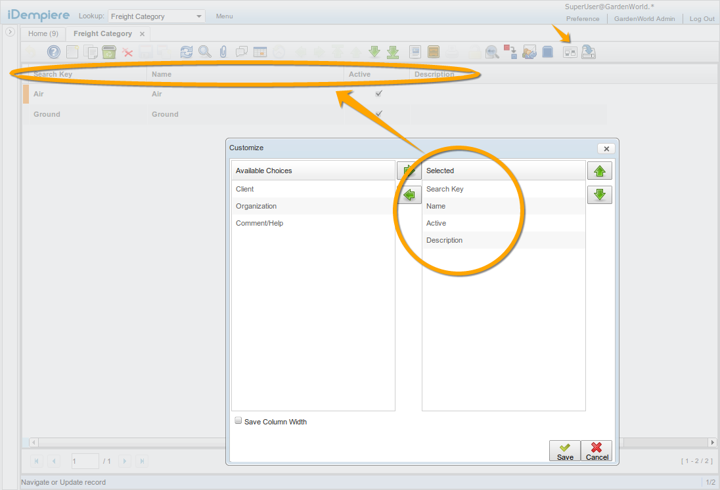Screen dimensions: 720x490
Task: Click the Refresh toolbar icon
Action: pyautogui.click(x=187, y=52)
